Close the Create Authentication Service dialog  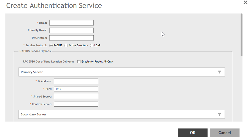tap(245, 2)
